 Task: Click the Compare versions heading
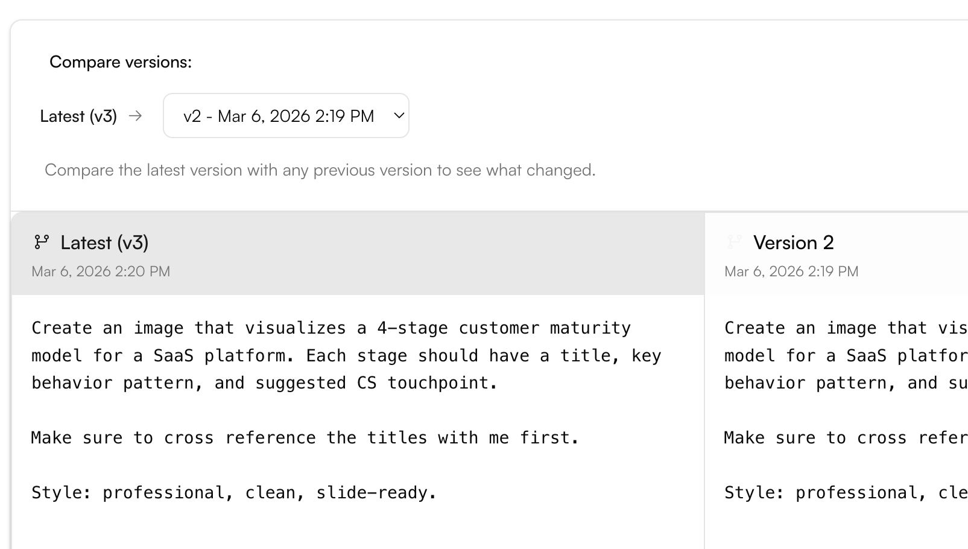click(x=120, y=61)
